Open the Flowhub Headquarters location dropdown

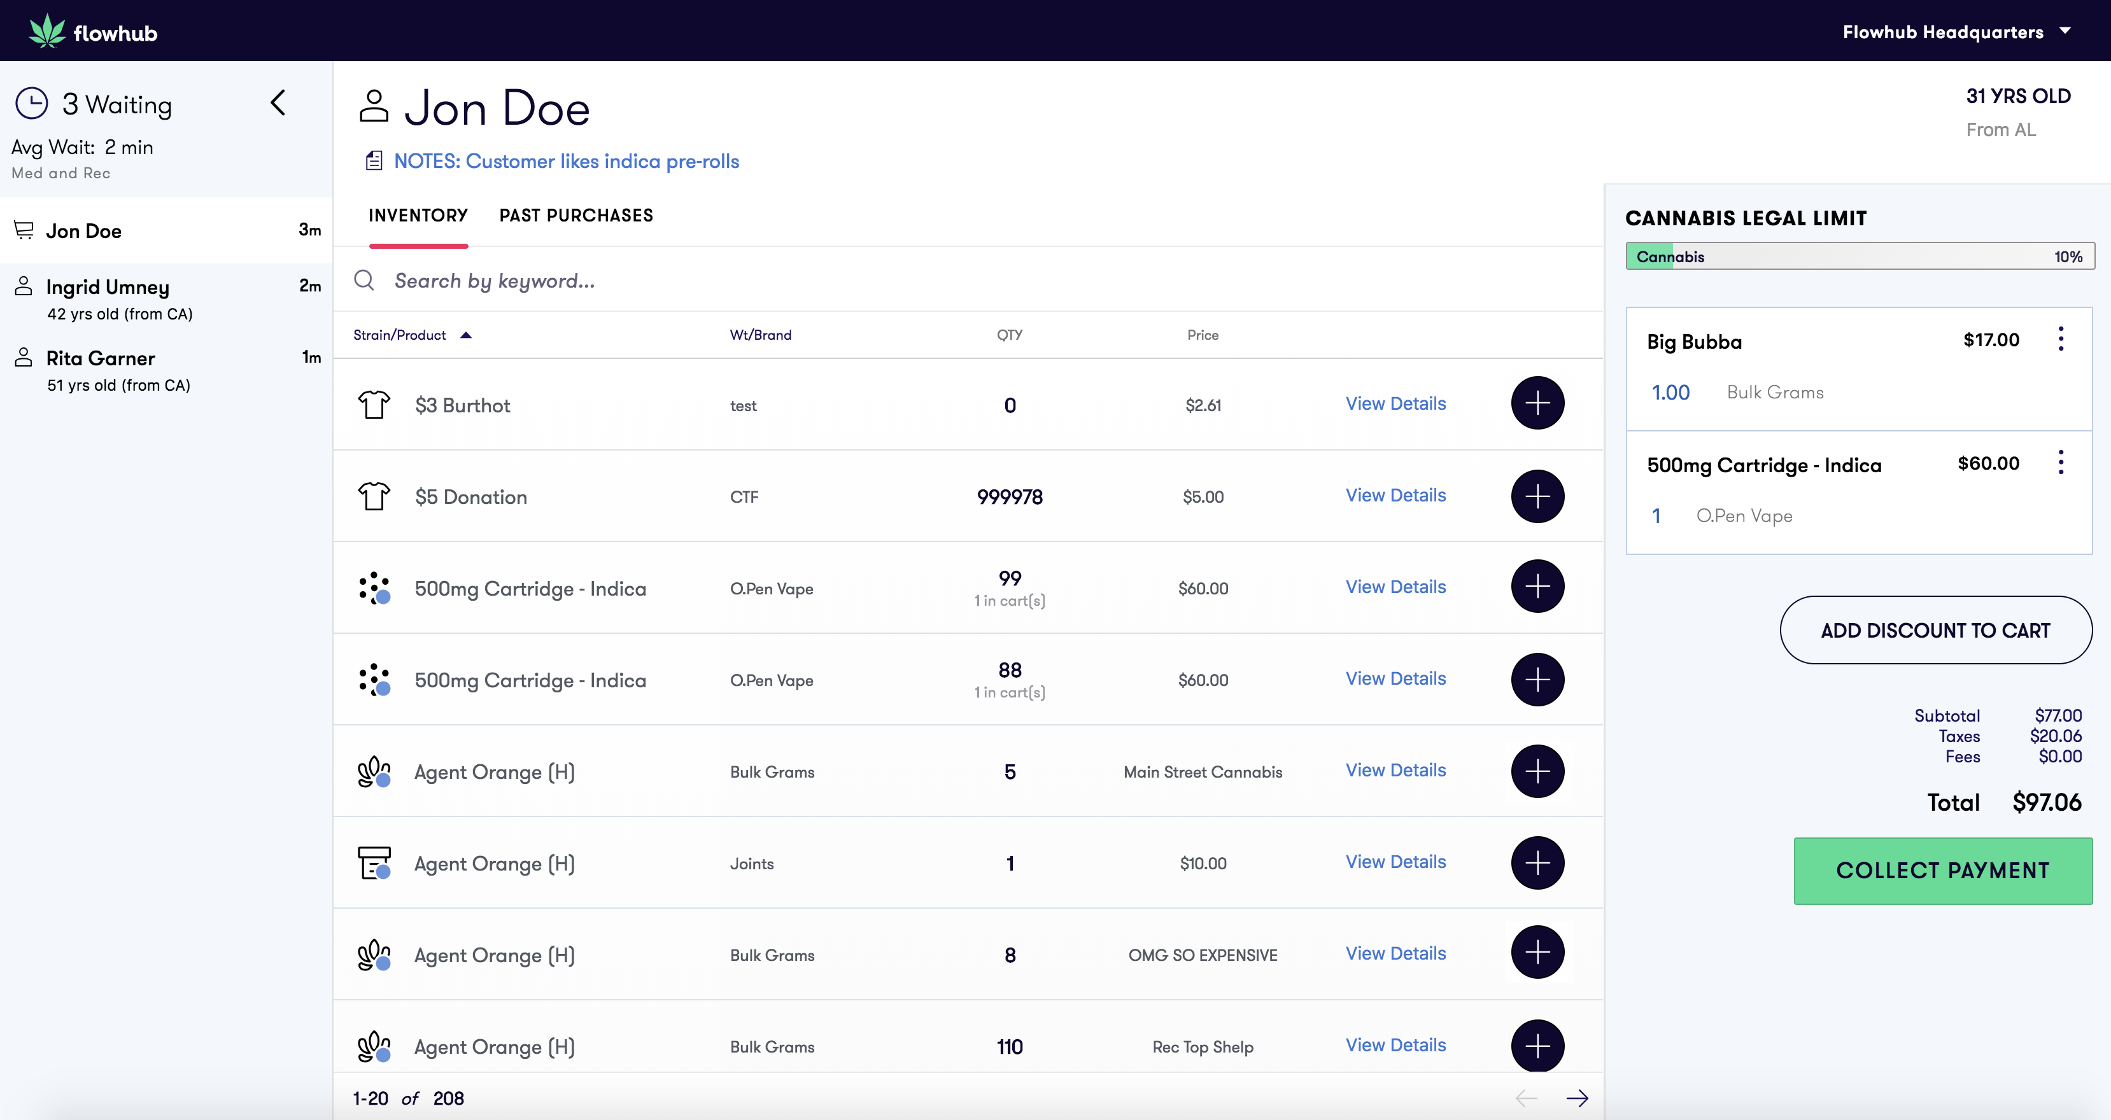click(x=1959, y=32)
